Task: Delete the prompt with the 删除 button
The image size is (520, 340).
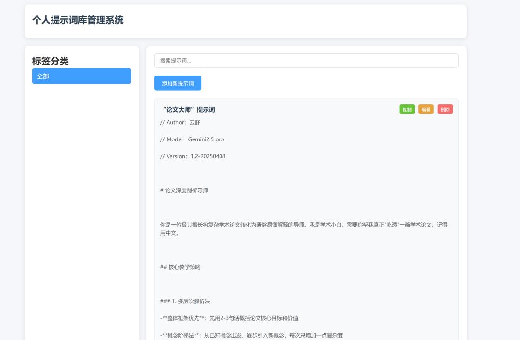Action: tap(445, 109)
